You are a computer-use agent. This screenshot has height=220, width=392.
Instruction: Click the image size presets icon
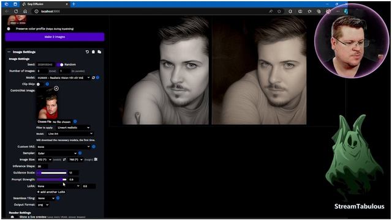(96, 159)
